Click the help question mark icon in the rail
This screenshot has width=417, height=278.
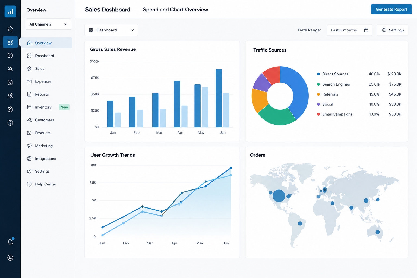[10, 123]
